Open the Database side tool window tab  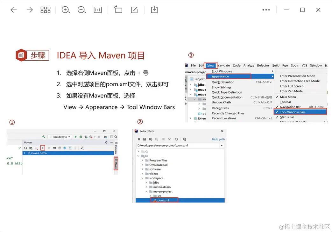pos(116,148)
